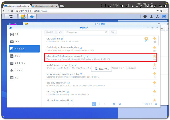Jump to the last registry page

tap(120, 104)
